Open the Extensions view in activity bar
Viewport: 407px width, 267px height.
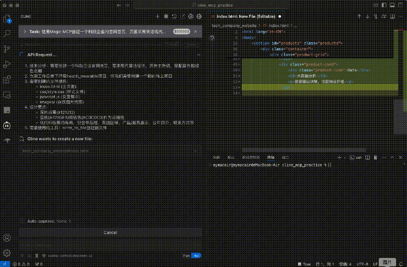[7, 80]
